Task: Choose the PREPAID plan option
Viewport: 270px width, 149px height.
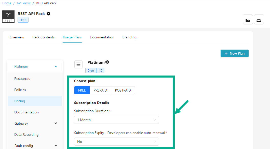Action: [100, 90]
